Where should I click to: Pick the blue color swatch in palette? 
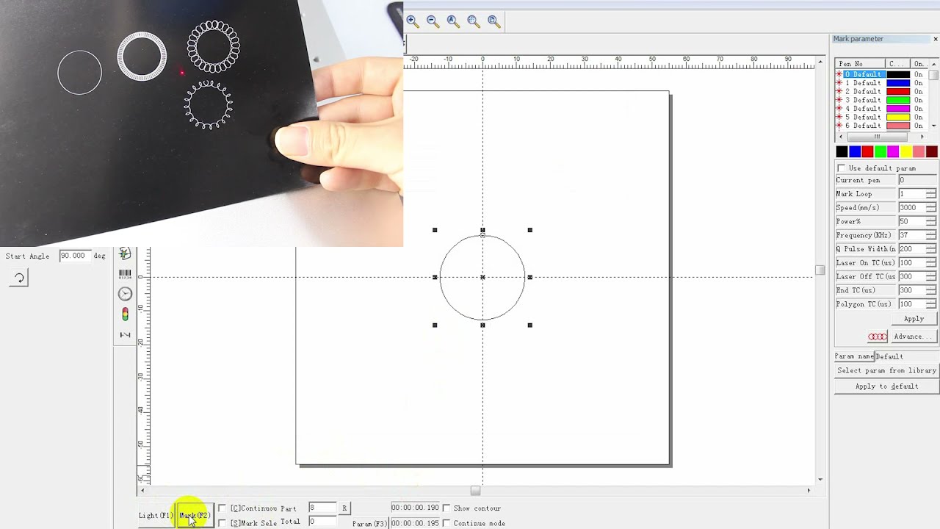(x=855, y=151)
